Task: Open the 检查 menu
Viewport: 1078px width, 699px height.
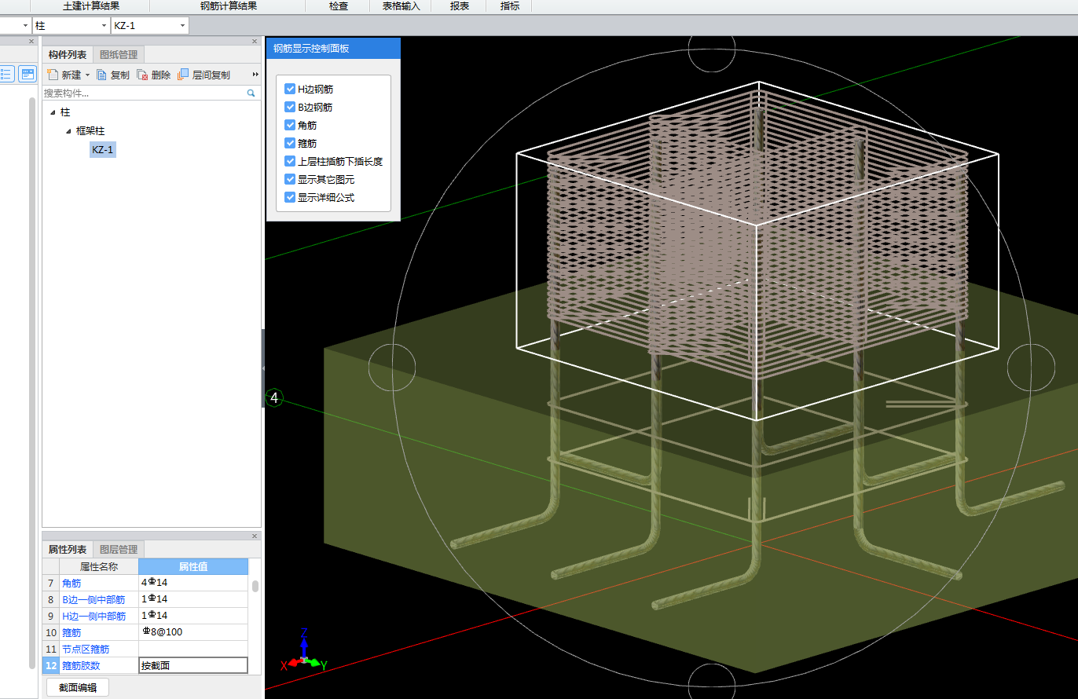Action: [339, 6]
